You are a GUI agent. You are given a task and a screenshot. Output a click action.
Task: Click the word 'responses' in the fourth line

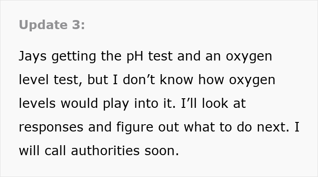coord(51,127)
